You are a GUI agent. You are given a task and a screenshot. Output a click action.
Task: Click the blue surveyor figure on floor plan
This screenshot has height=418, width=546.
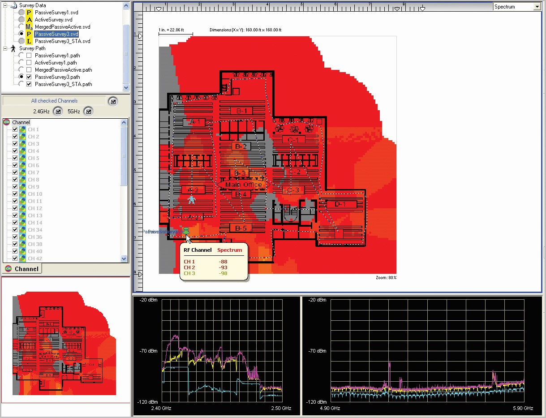[x=192, y=199]
